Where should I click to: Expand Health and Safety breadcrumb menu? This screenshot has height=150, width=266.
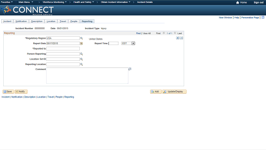tap(84, 2)
